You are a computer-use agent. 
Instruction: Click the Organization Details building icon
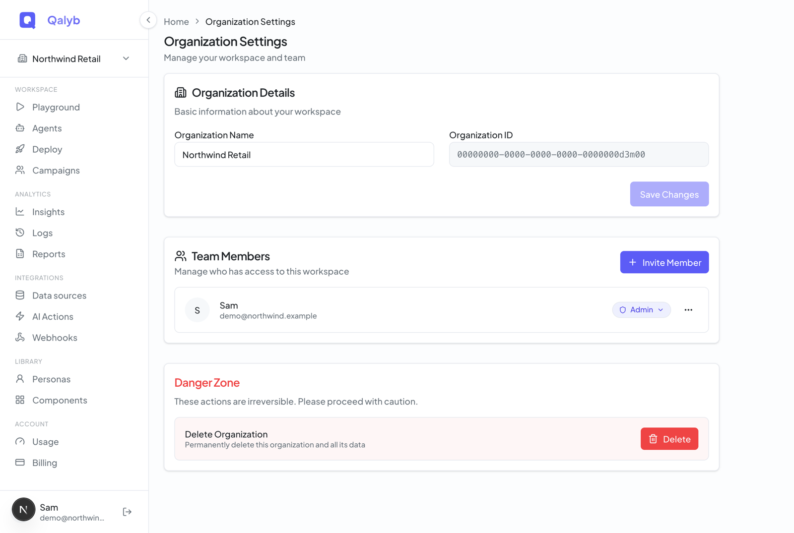(181, 93)
